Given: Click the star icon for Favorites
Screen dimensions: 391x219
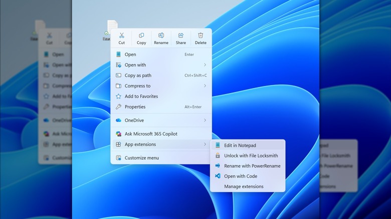Looking at the screenshot, I should [x=118, y=96].
